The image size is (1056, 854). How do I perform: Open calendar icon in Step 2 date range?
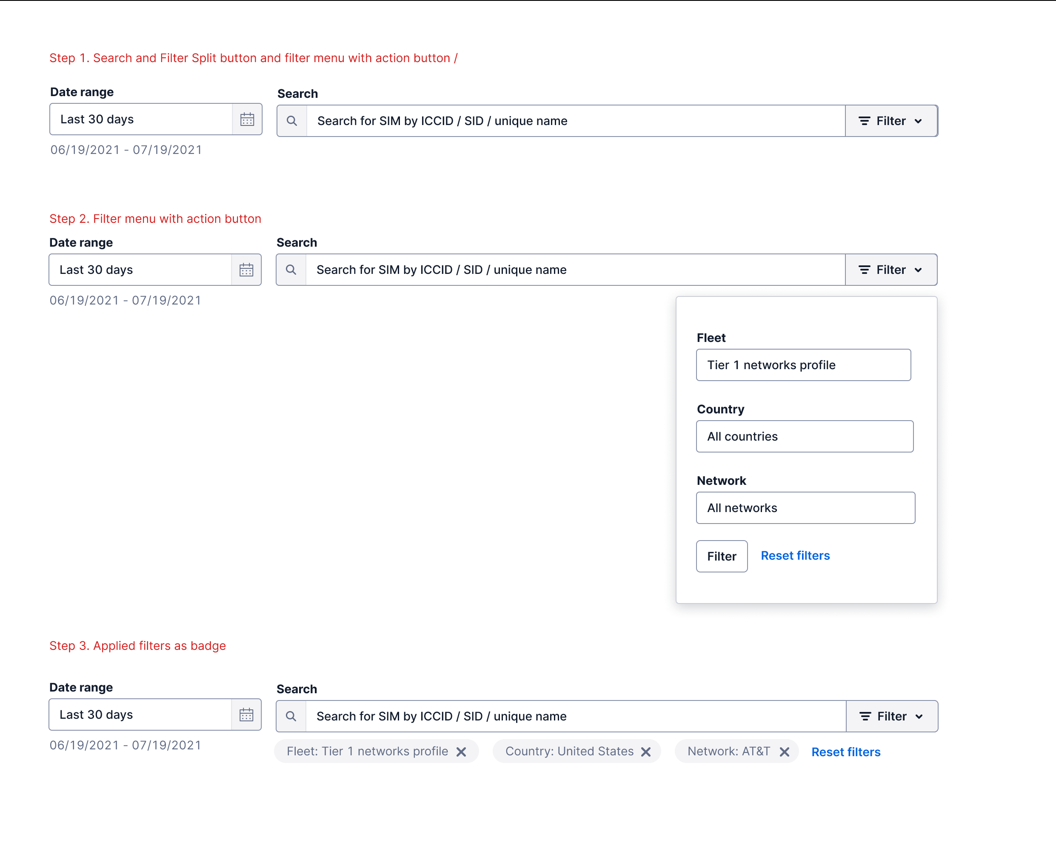246,270
